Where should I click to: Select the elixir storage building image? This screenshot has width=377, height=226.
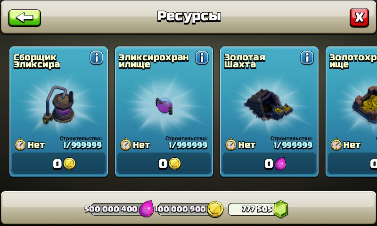pos(164,105)
